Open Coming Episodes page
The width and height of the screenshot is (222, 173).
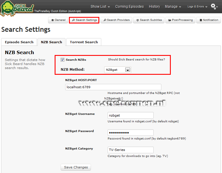(129, 7)
